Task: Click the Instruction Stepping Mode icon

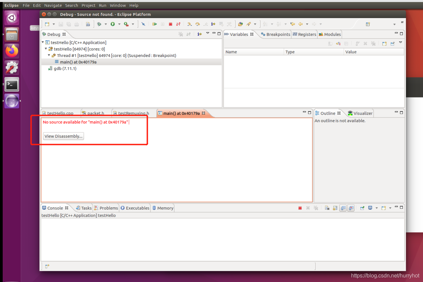Action: click(213, 24)
